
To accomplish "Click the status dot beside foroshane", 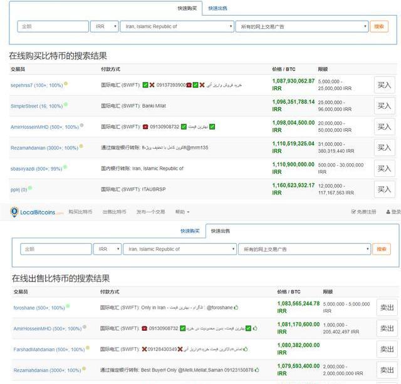I will click(x=68, y=306).
